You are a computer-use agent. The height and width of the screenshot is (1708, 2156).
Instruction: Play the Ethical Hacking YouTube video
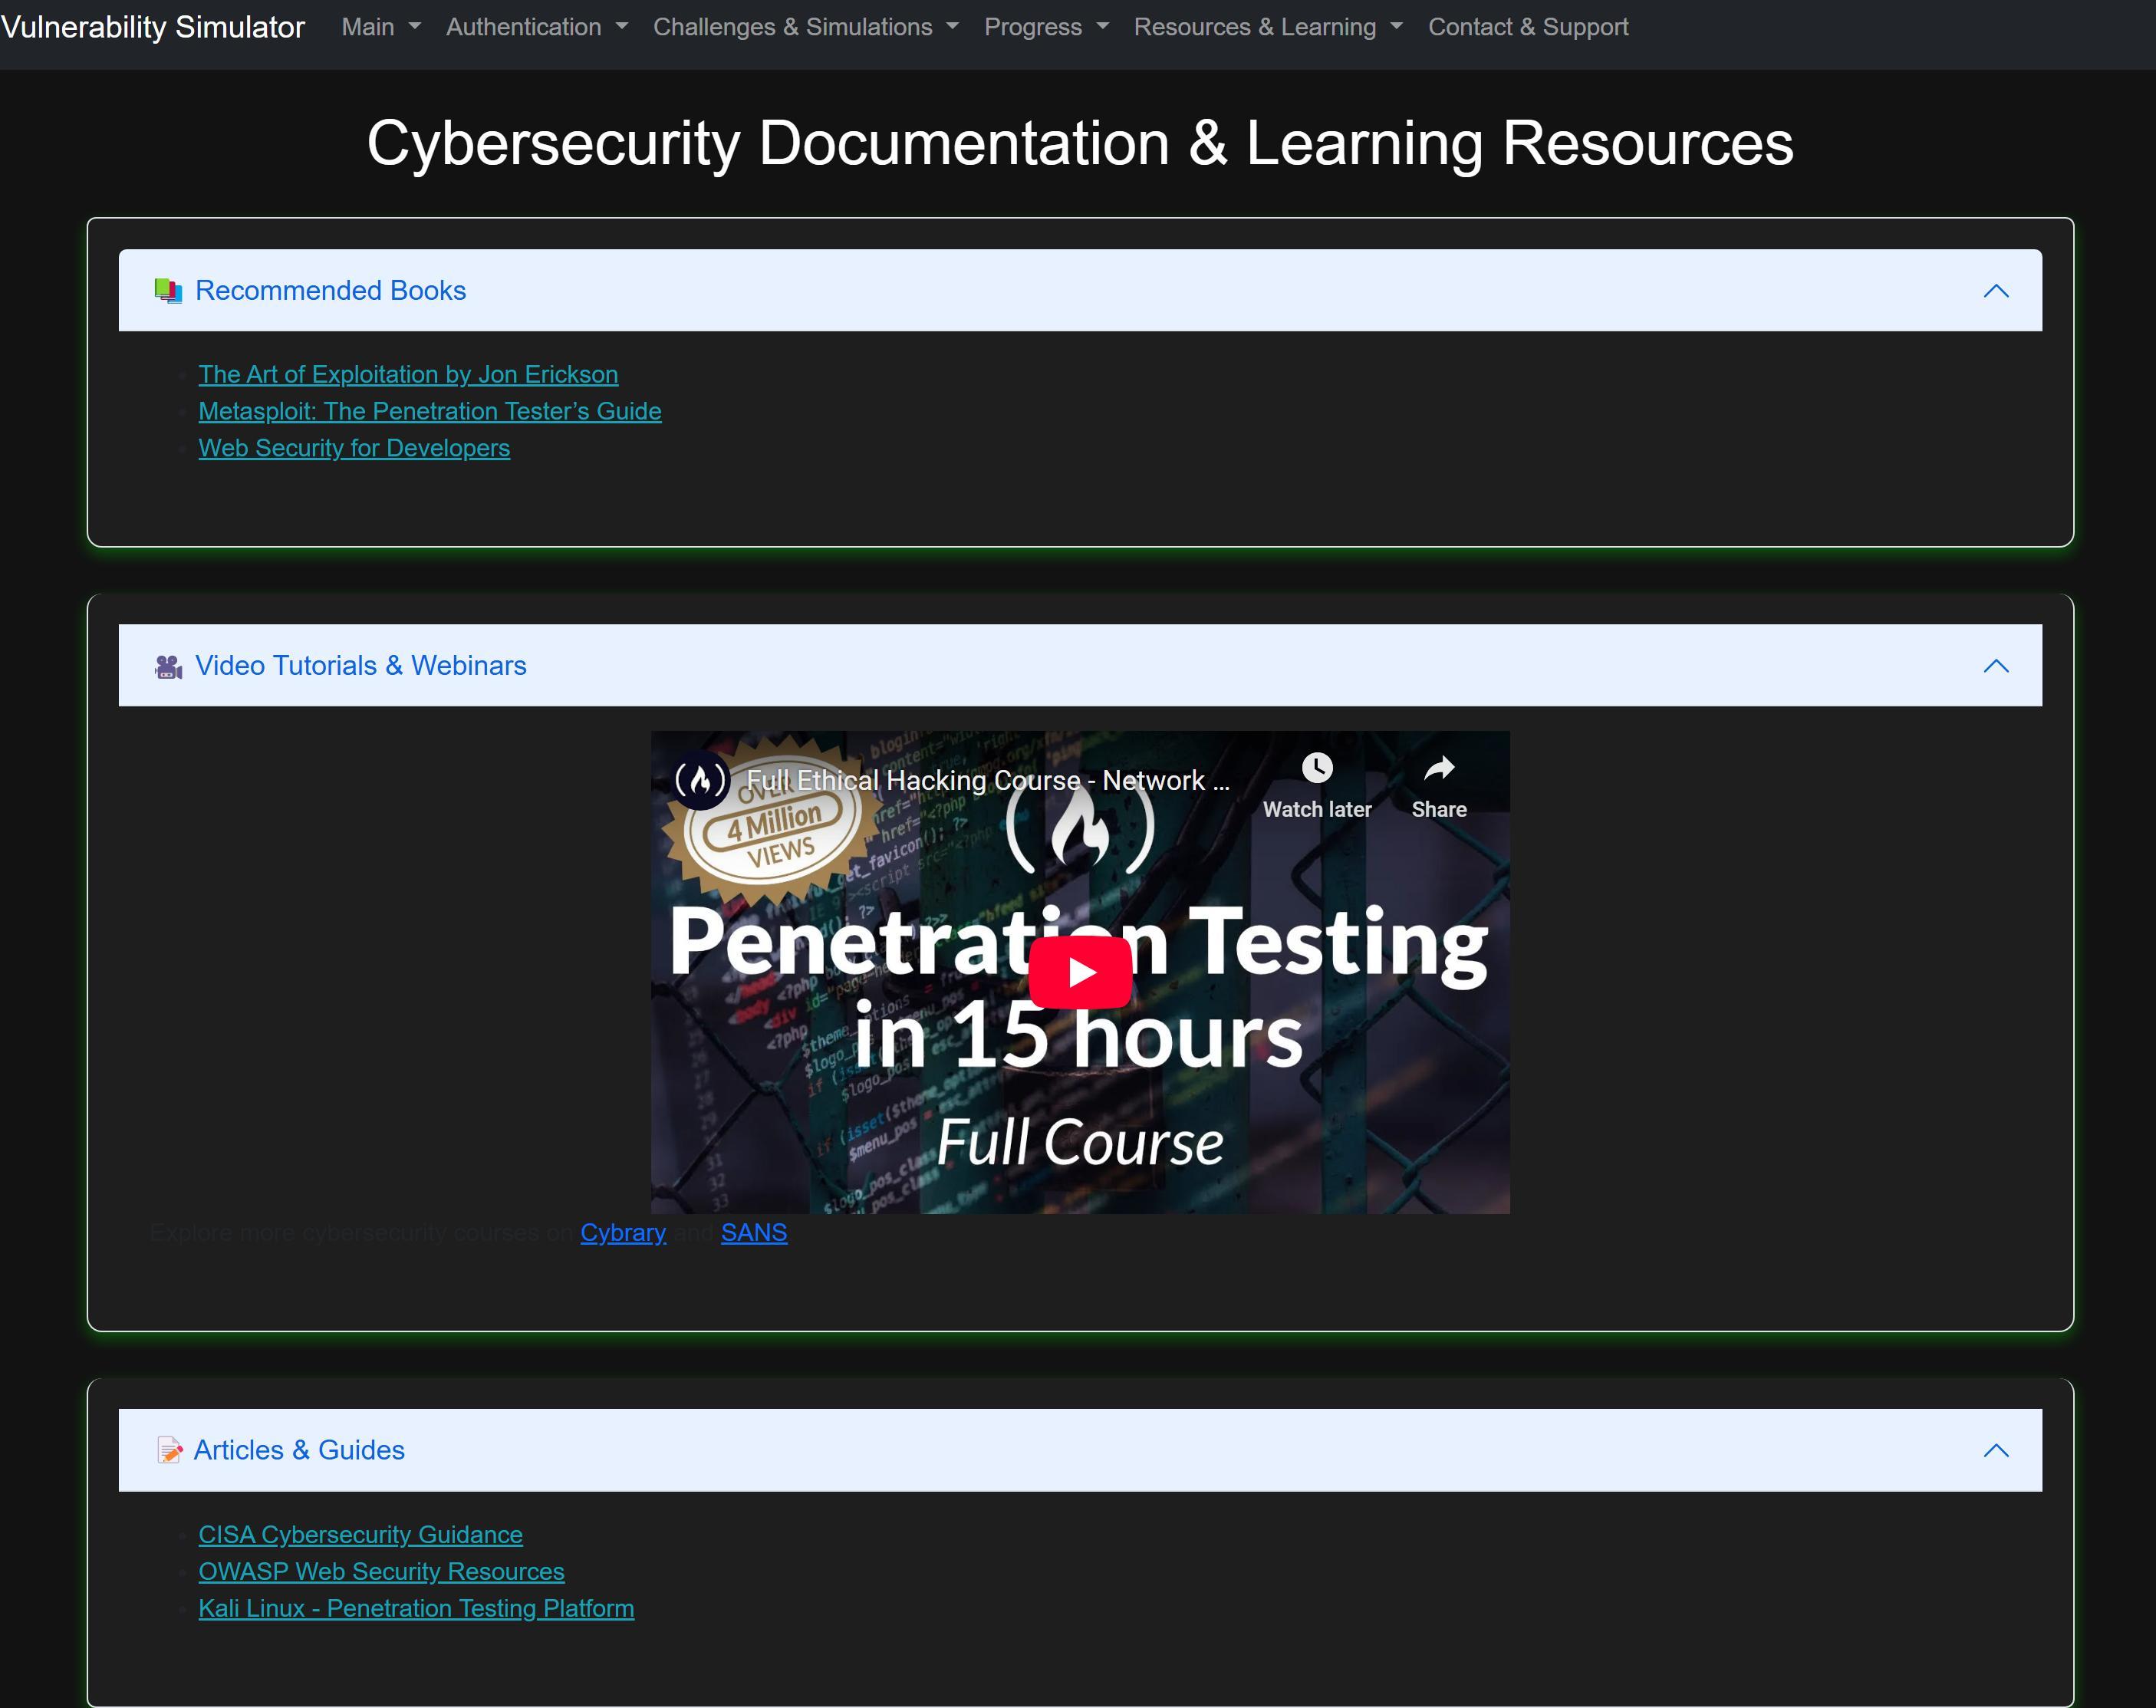pyautogui.click(x=1079, y=972)
